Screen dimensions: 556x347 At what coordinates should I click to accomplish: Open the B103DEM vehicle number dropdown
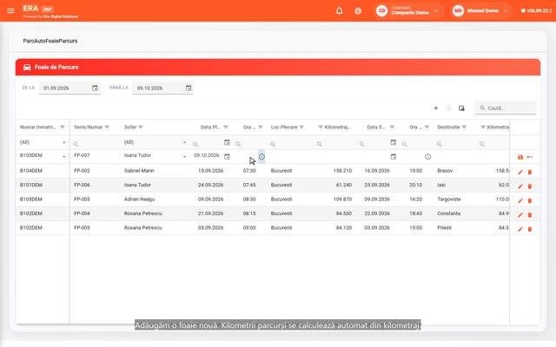[63, 156]
